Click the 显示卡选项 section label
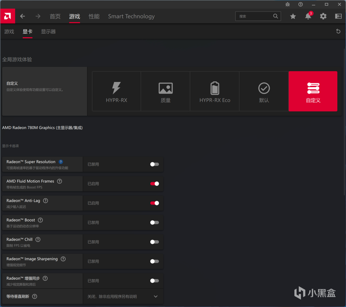The height and width of the screenshot is (307, 346). pos(11,146)
